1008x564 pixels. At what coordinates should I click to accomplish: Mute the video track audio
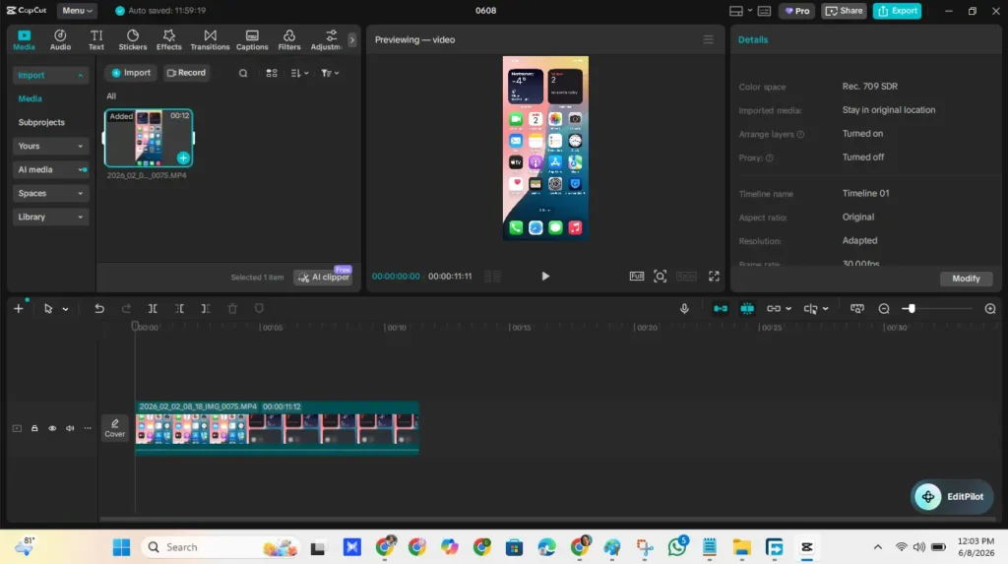(70, 428)
